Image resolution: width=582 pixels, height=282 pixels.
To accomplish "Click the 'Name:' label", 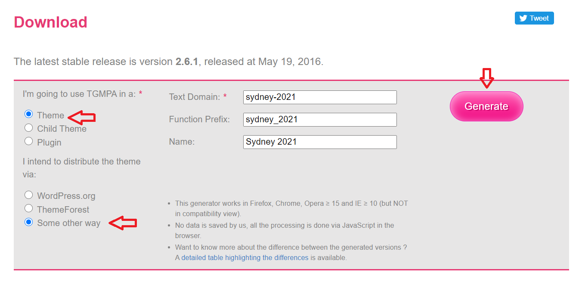I will click(182, 142).
